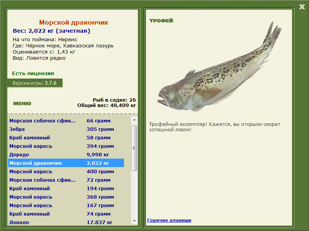Click the Есть лицензия text
Image resolution: width=309 pixels, height=231 pixels.
pyautogui.click(x=33, y=73)
